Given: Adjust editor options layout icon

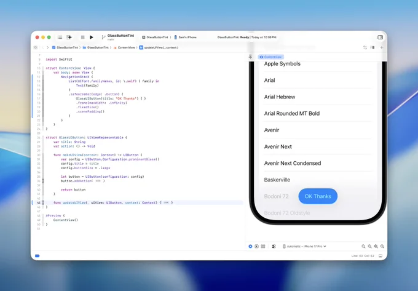Looking at the screenshot, I should pos(373,47).
